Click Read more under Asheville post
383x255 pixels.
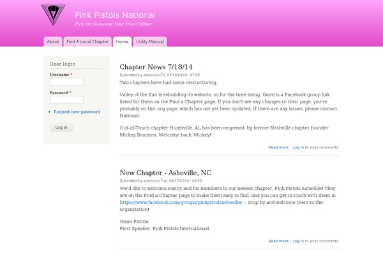[x=278, y=241]
